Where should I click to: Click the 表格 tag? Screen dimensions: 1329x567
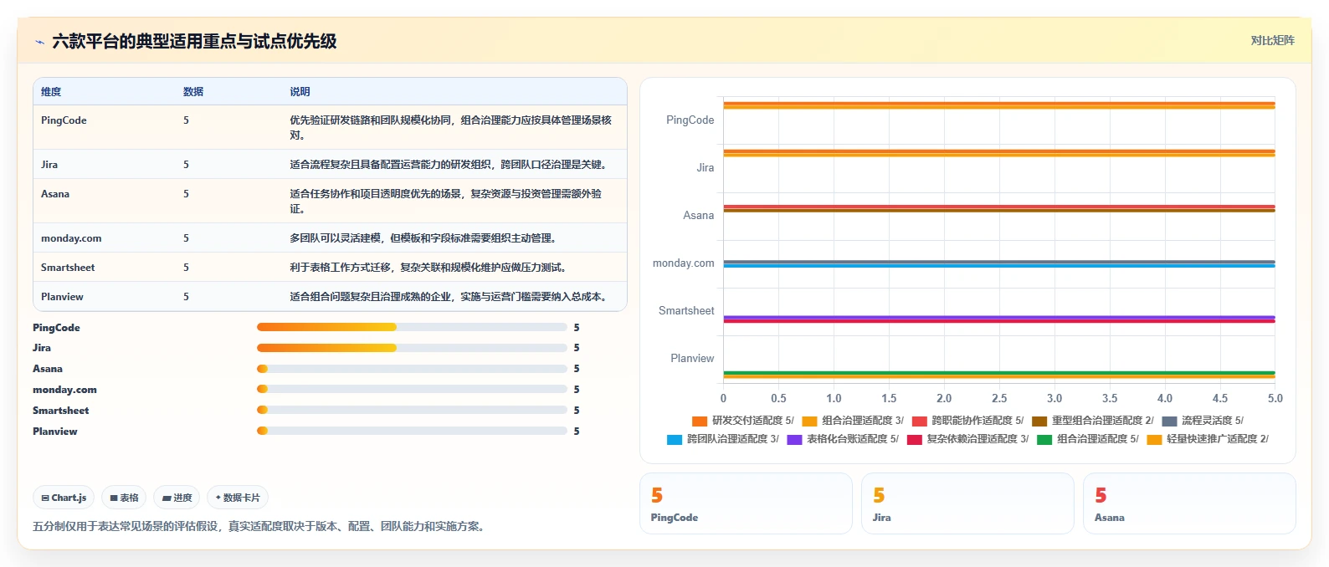(x=124, y=498)
